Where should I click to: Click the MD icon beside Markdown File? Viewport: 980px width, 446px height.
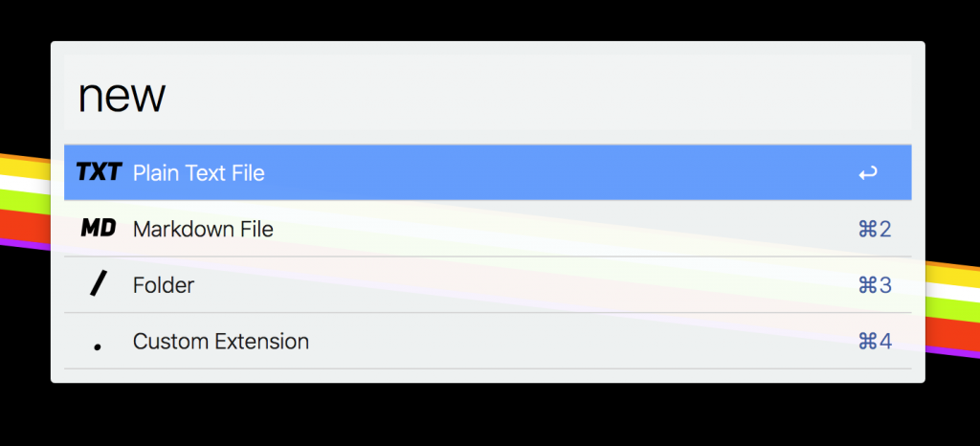point(98,229)
